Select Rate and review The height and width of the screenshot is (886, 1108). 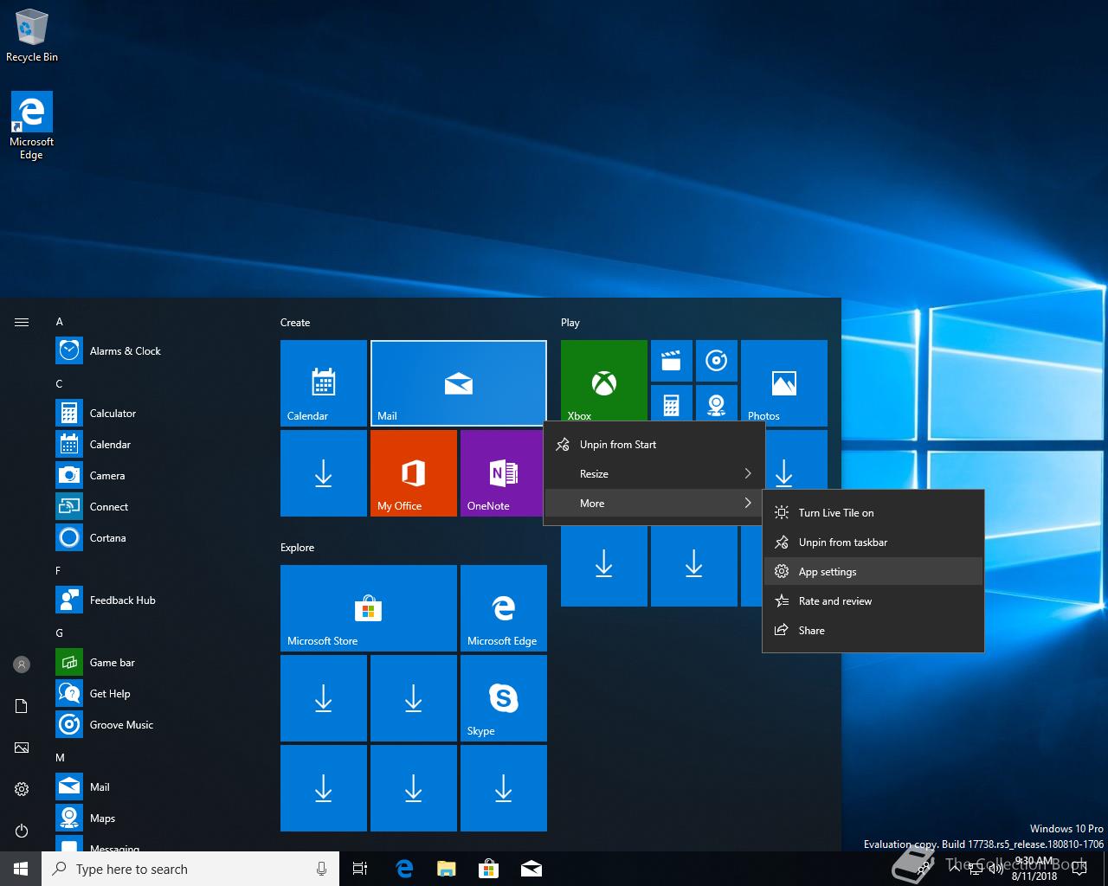873,600
